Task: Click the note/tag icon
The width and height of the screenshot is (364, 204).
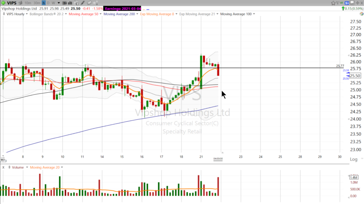Action: pyautogui.click(x=89, y=3)
